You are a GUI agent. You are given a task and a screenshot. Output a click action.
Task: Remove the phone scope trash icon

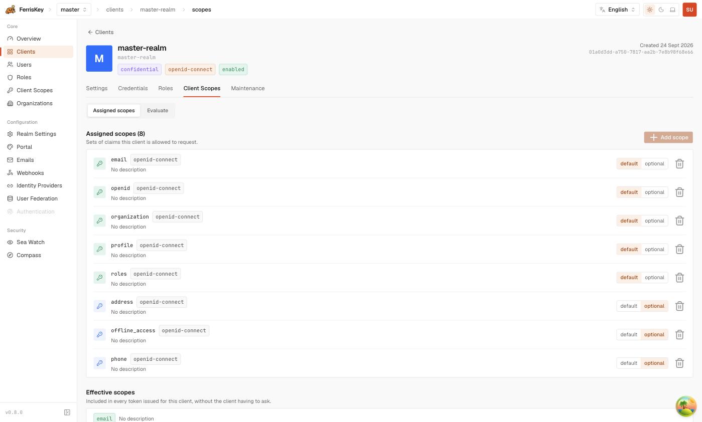pyautogui.click(x=679, y=363)
